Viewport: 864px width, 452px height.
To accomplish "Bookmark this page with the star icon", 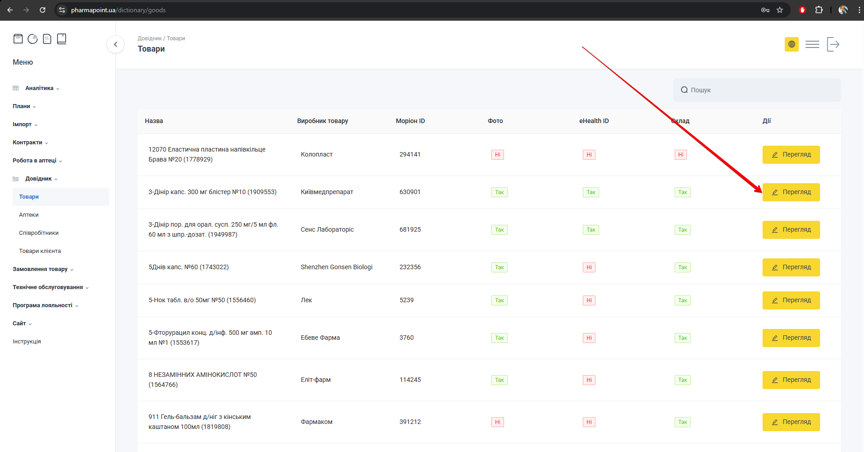I will [x=780, y=10].
